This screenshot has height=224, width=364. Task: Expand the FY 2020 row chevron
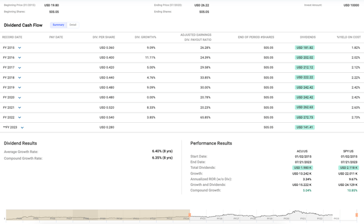[x=19, y=98]
